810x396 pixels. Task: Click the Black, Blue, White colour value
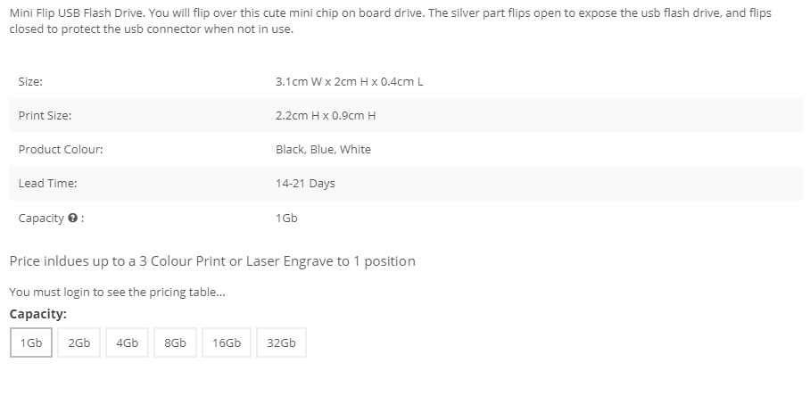coord(324,150)
